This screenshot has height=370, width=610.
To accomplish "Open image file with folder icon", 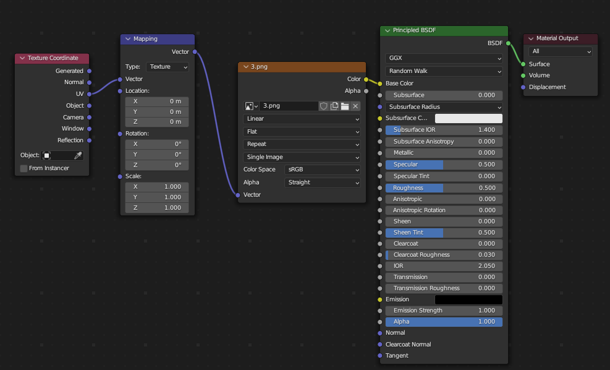I will [345, 106].
